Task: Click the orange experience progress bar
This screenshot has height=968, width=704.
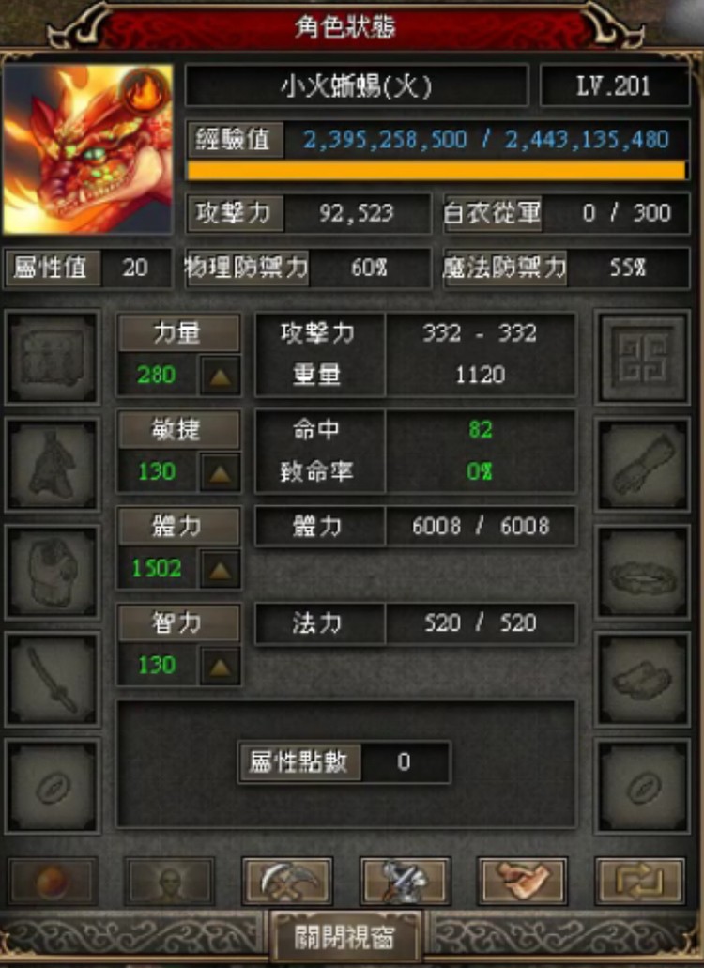Action: [436, 171]
